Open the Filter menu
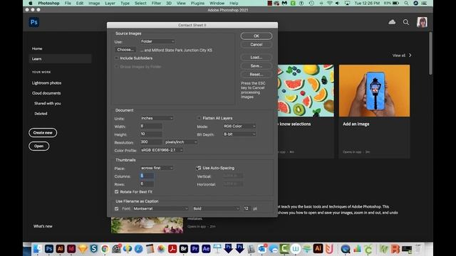This screenshot has width=456, height=256. click(x=156, y=3)
